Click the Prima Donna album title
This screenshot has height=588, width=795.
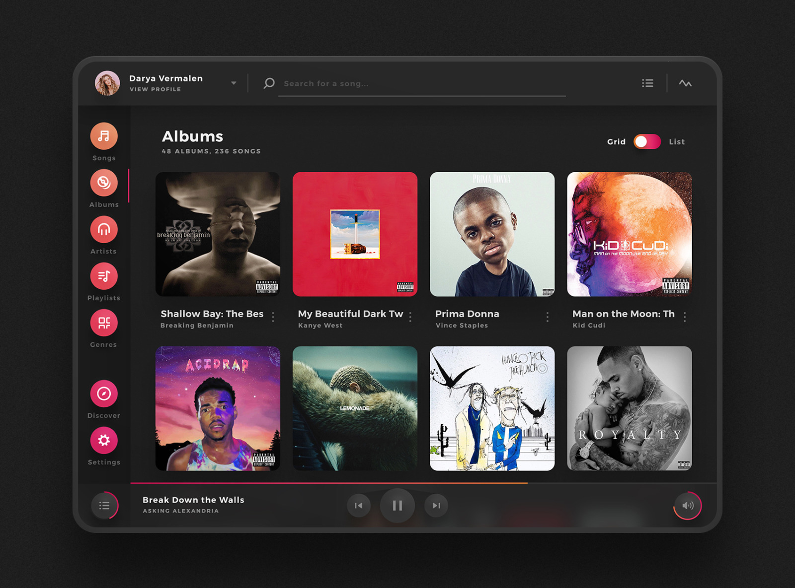coord(467,314)
